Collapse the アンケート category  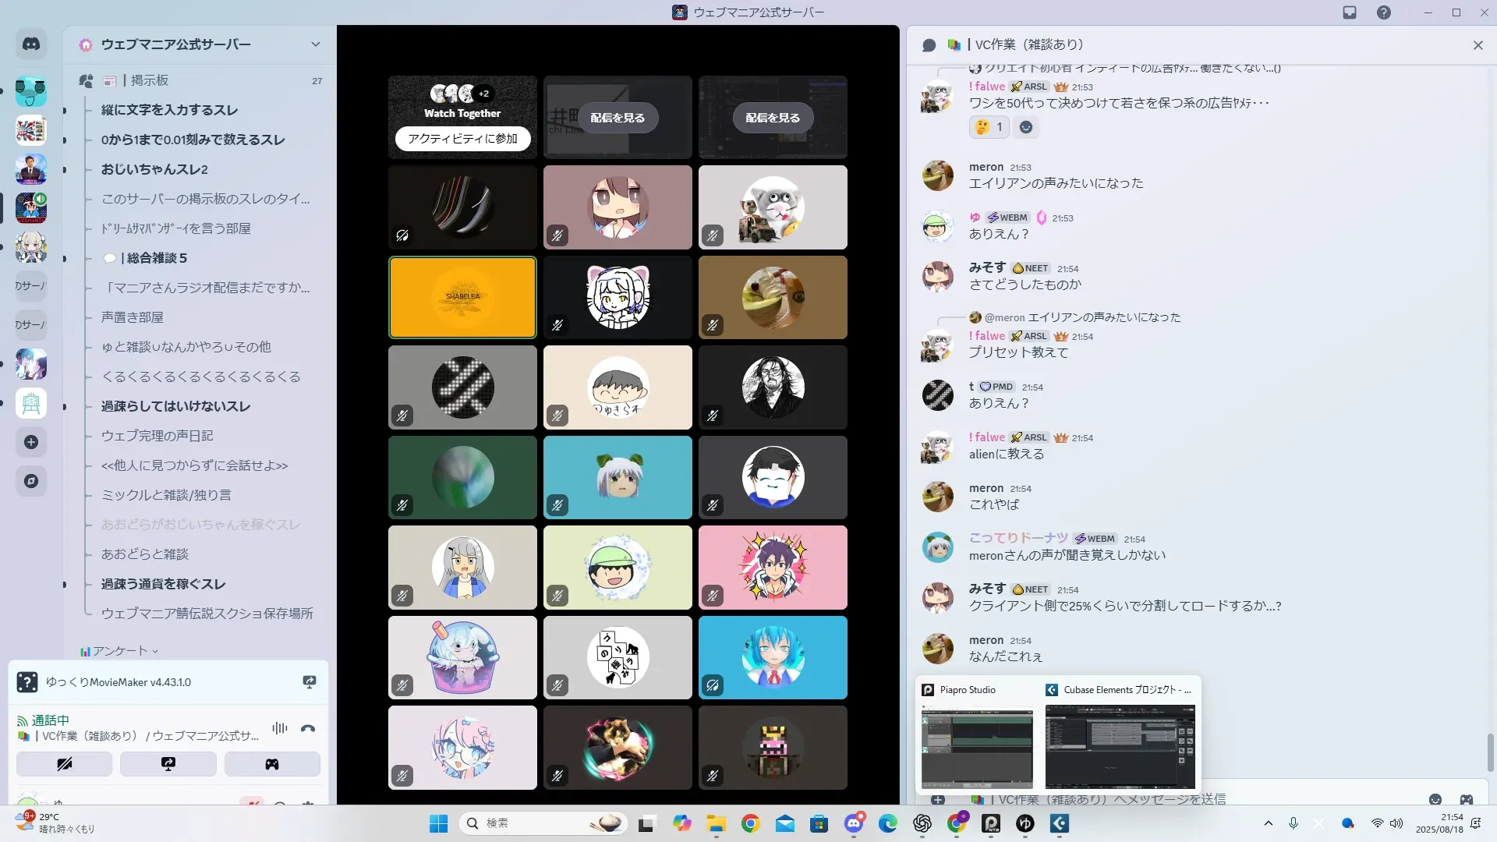(x=120, y=651)
